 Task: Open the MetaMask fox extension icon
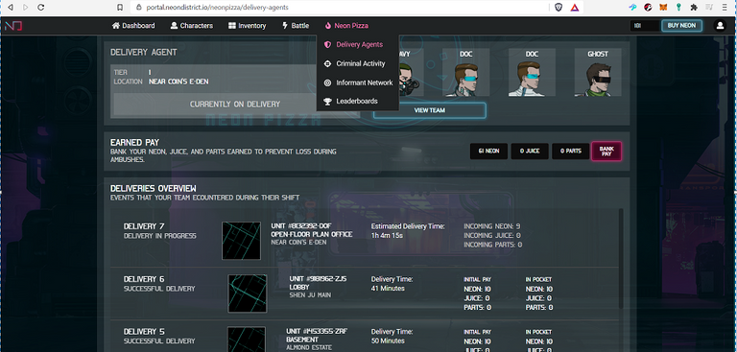click(x=663, y=8)
